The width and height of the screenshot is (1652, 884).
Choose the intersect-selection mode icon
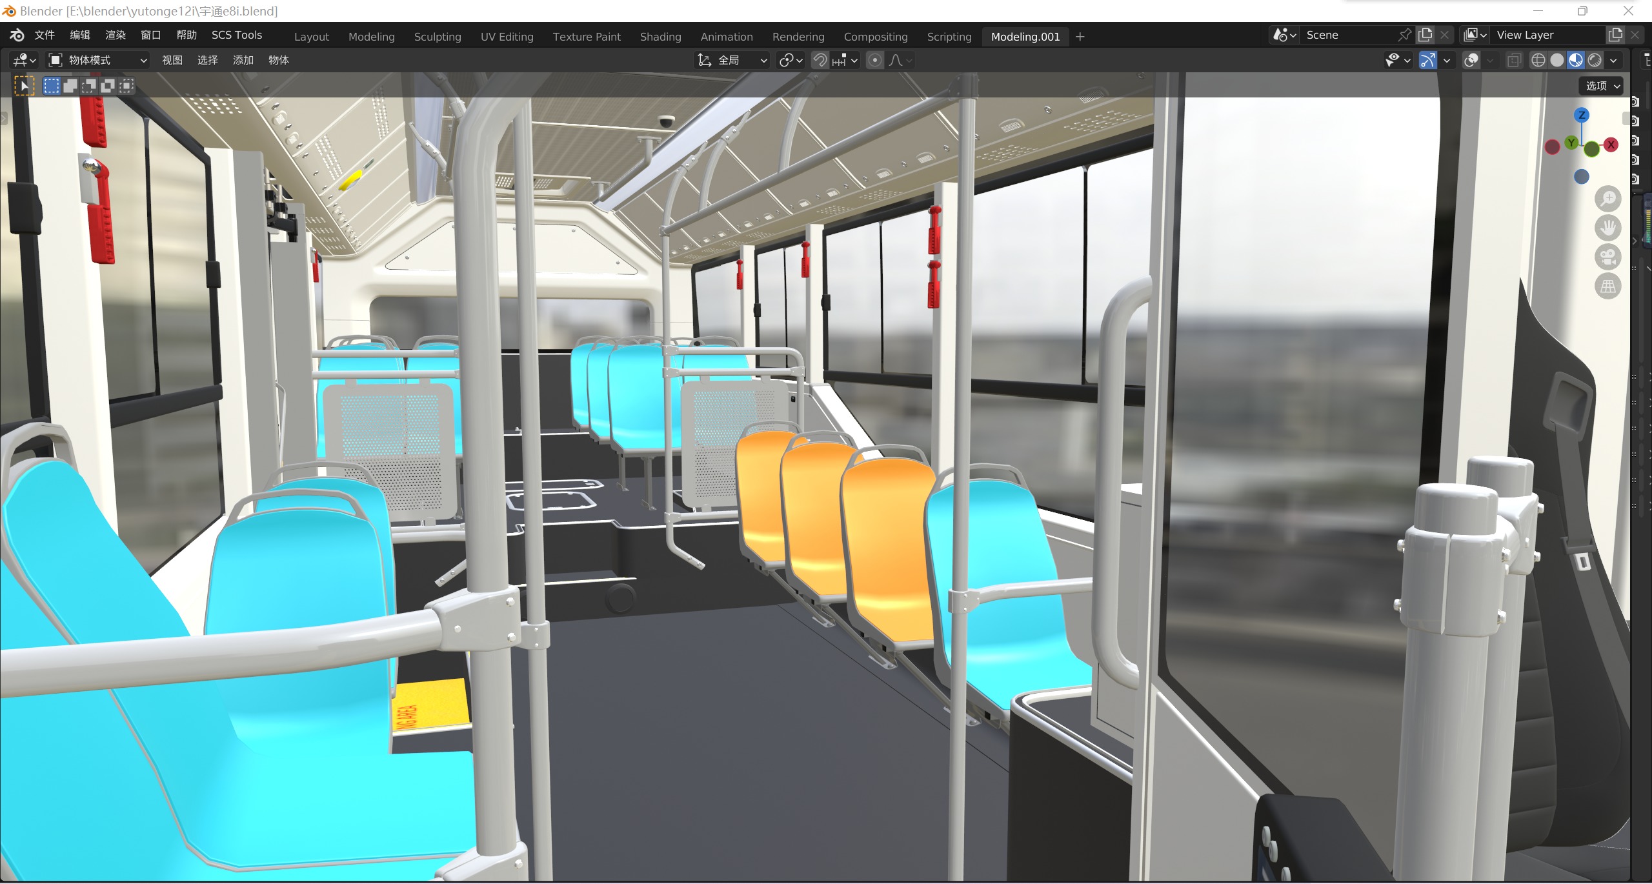coord(126,86)
